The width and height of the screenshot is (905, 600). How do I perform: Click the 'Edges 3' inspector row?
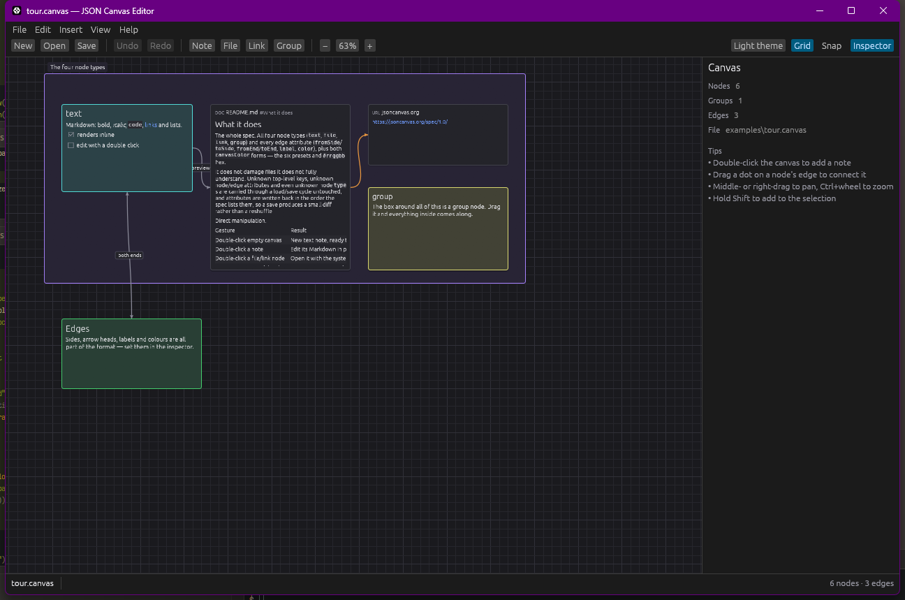point(723,115)
